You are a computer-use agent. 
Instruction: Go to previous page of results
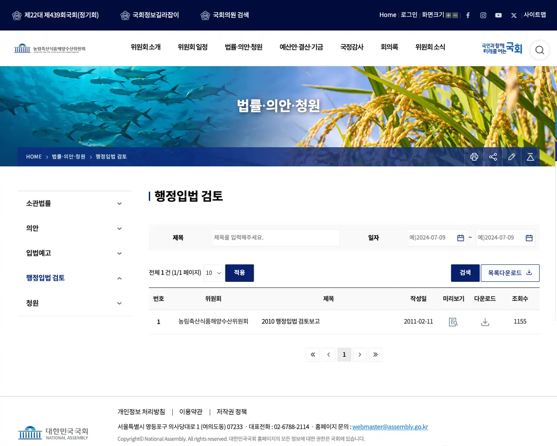click(329, 355)
